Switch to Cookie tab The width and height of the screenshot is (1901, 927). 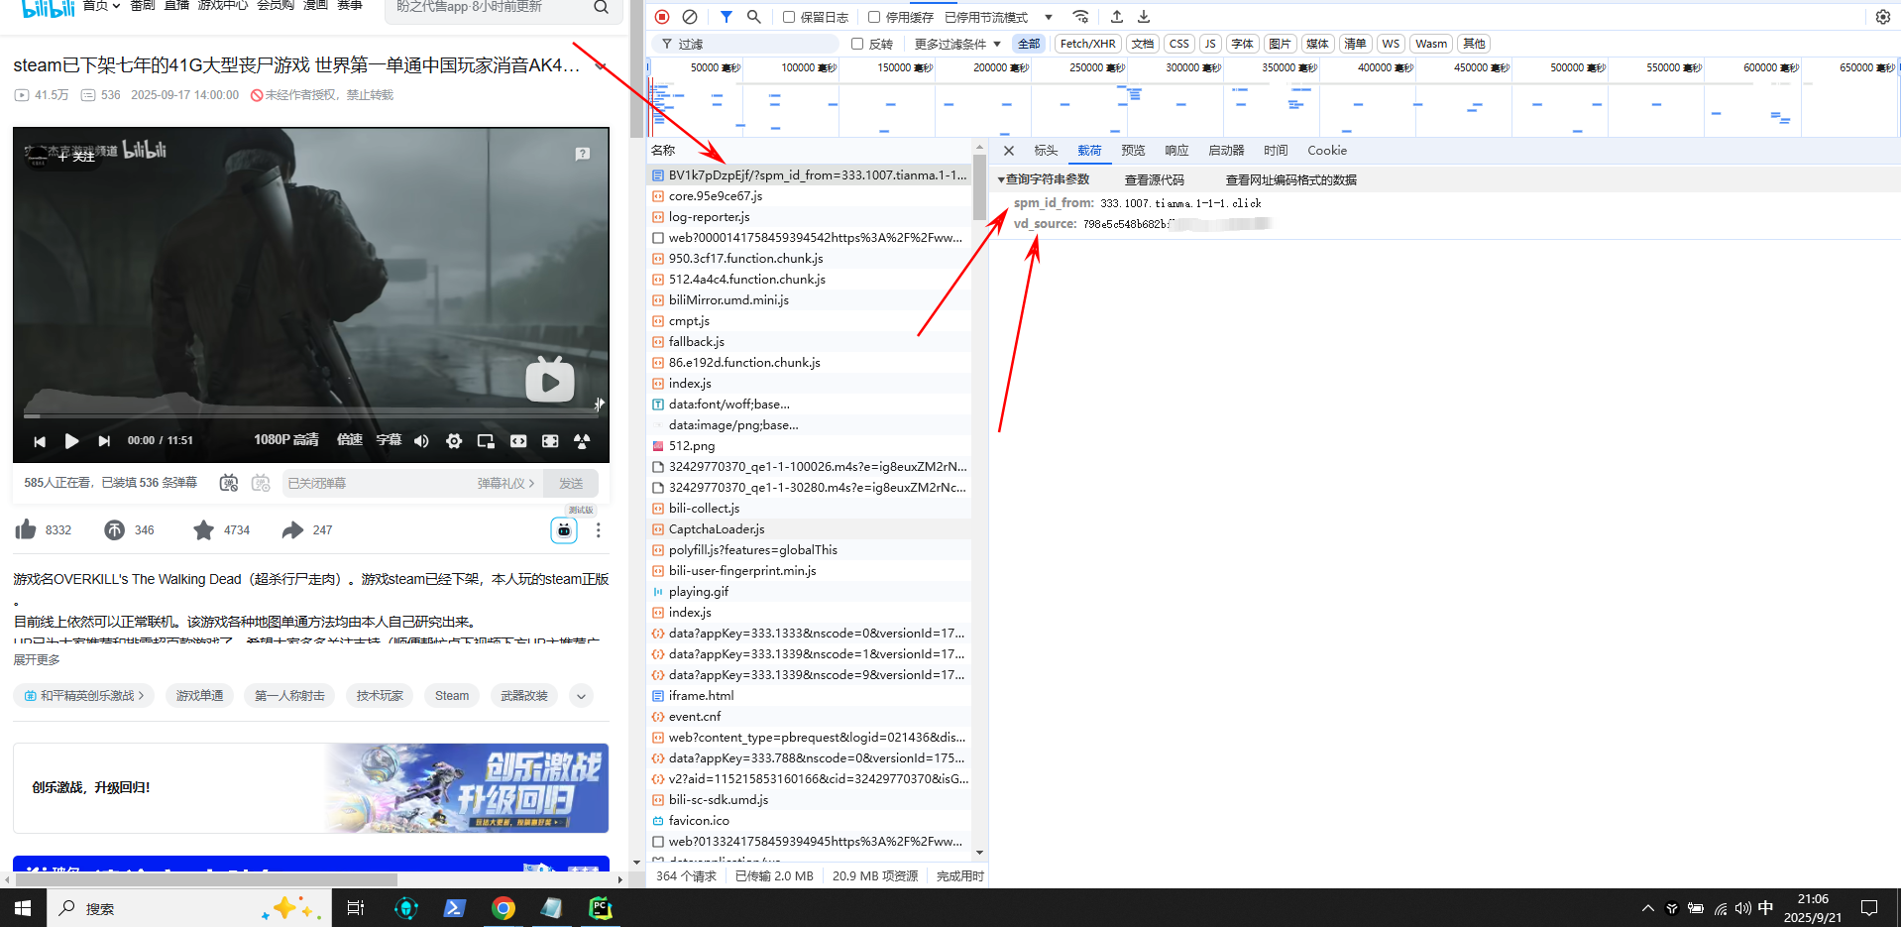coord(1327,151)
